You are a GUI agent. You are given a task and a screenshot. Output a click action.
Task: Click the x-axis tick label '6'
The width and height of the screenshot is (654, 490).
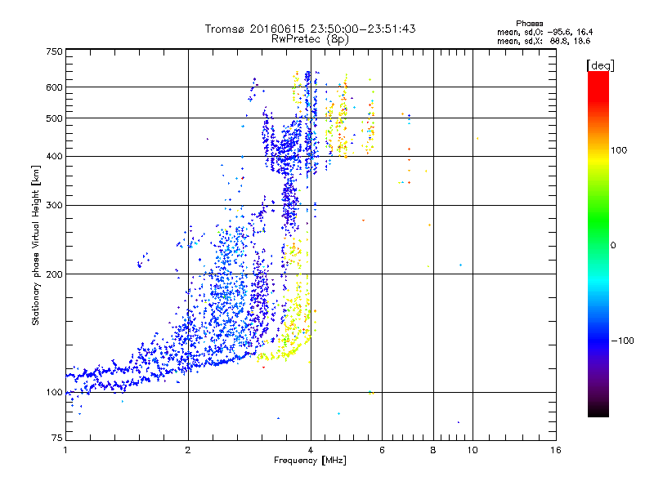pos(382,450)
